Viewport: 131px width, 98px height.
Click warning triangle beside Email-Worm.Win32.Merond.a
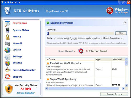pos(48,63)
